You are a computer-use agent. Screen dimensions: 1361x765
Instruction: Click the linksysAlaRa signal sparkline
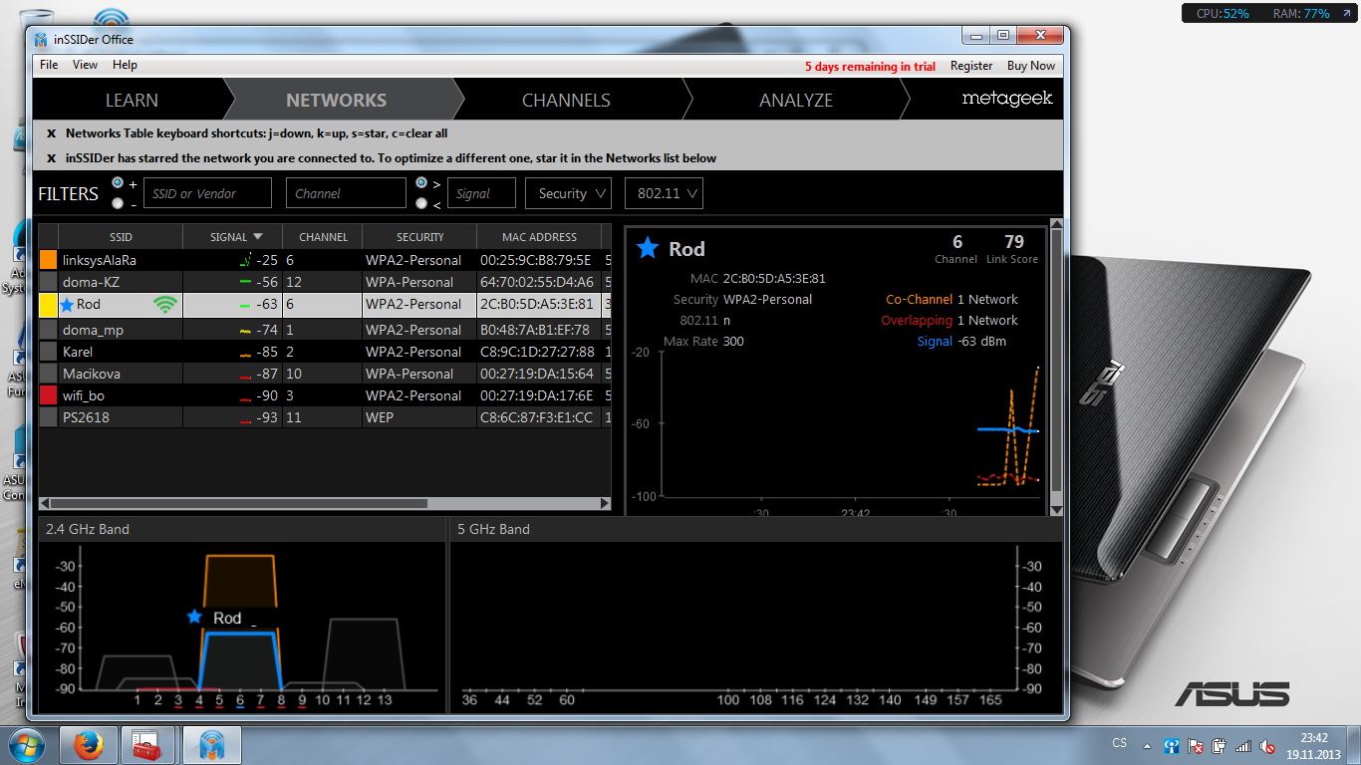point(246,261)
